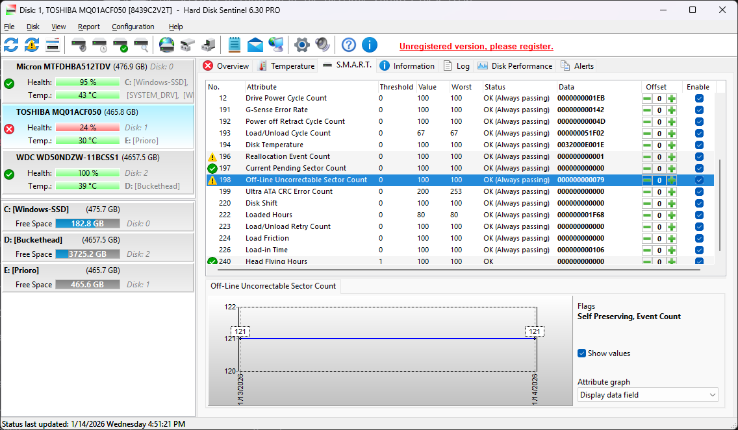Click the blue info circle toolbar icon
Screen dimensions: 738x430
(369, 45)
